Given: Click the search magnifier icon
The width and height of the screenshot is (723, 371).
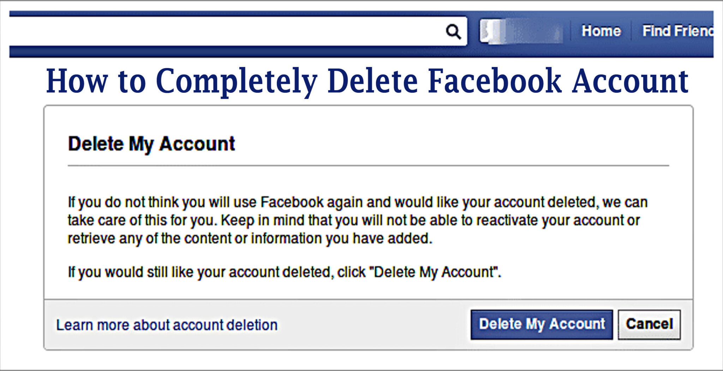Looking at the screenshot, I should coord(453,32).
